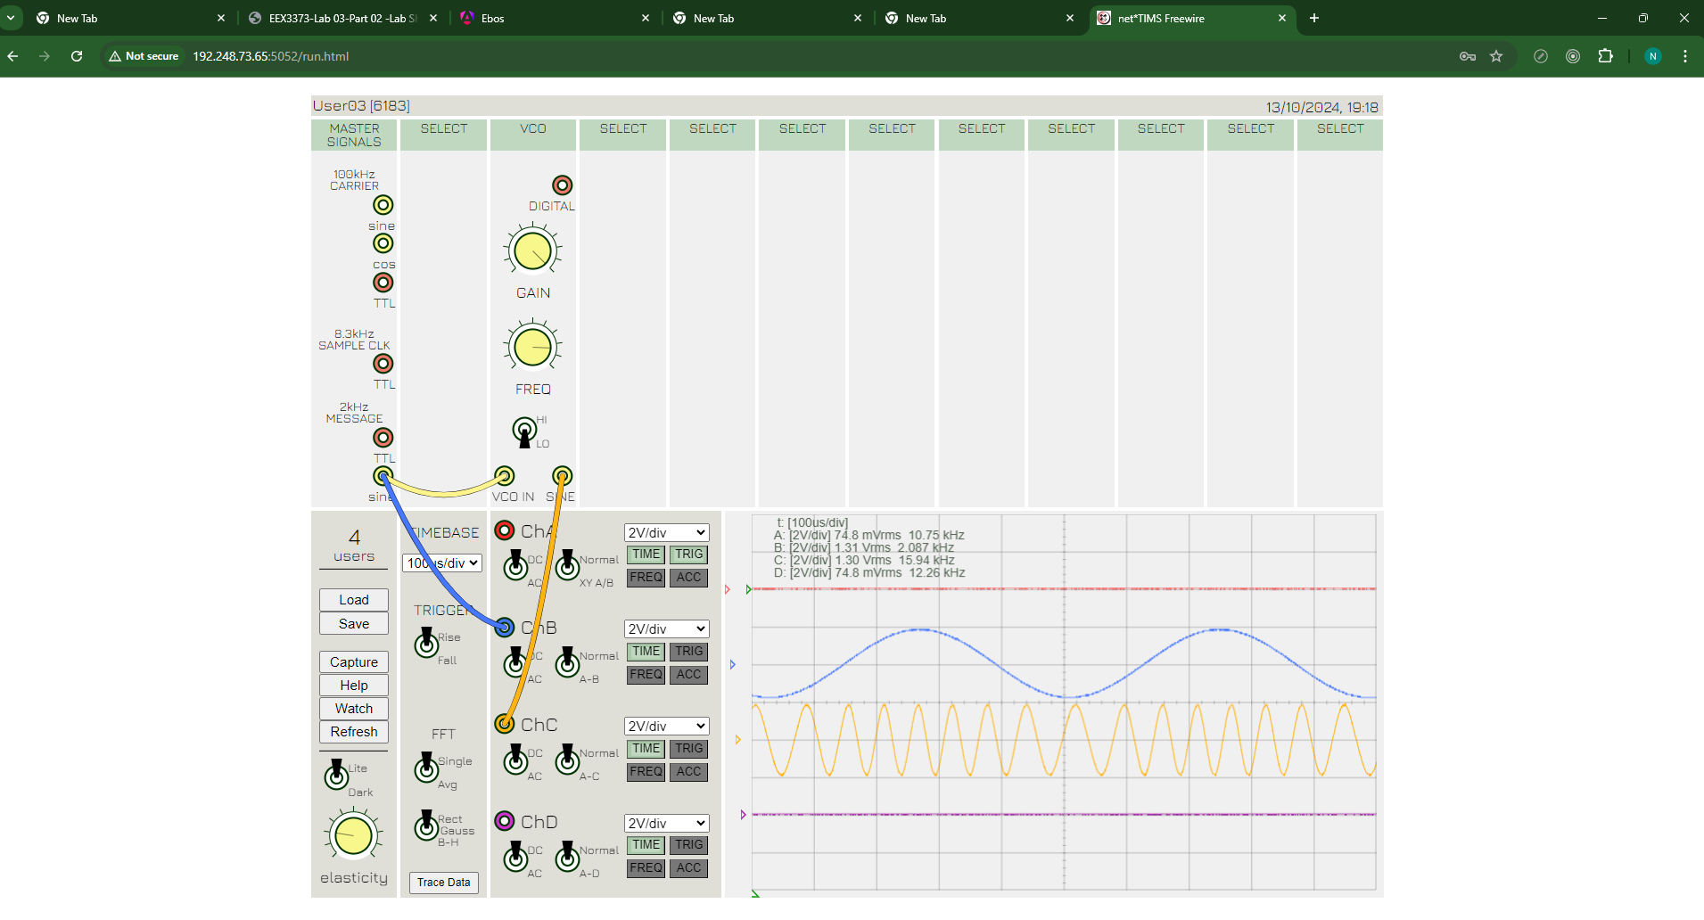Switch to the Ebos browser tab
This screenshot has height=920, width=1704.
(x=555, y=18)
